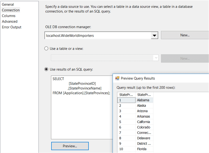This screenshot has height=153, width=209.
Task: Click the Preview Query Results window icon
Action: [x=117, y=78]
